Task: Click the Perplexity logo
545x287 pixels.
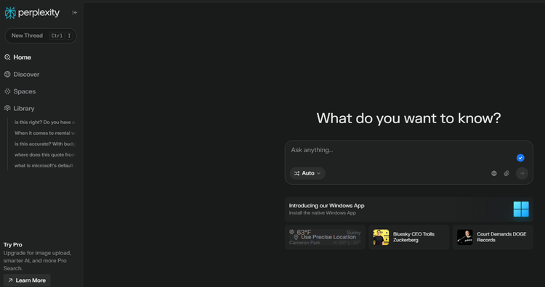Action: (32, 13)
